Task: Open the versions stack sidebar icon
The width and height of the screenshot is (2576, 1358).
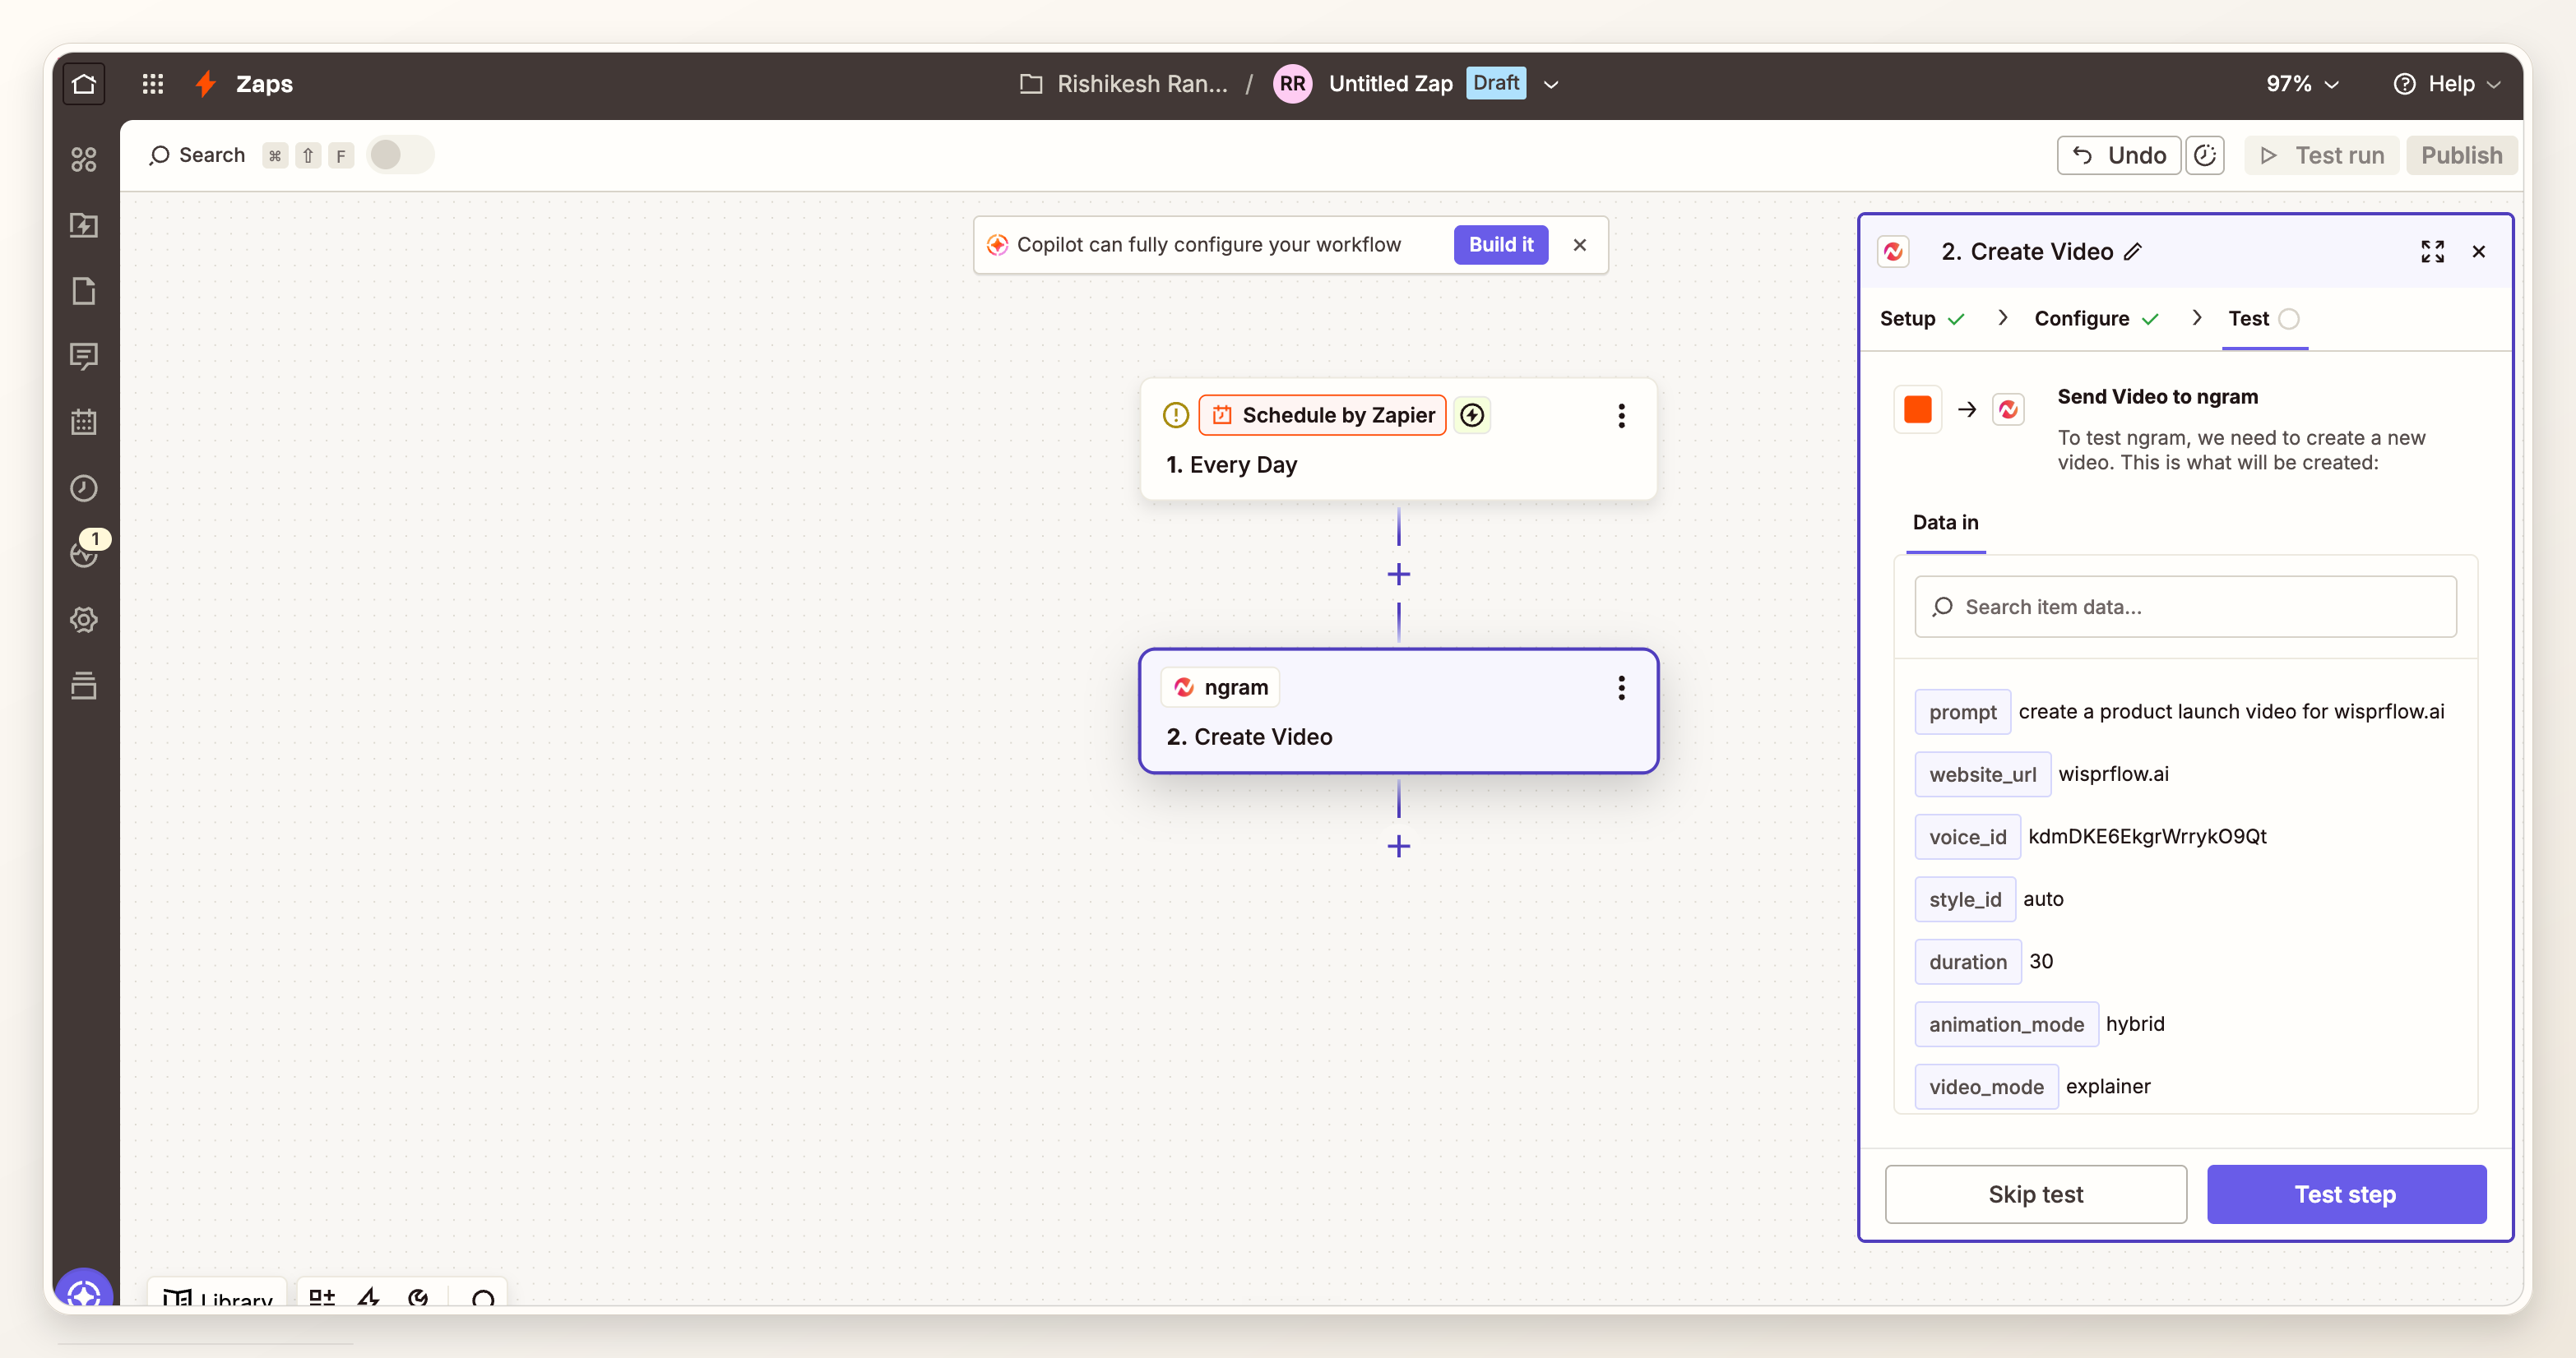Action: [84, 686]
